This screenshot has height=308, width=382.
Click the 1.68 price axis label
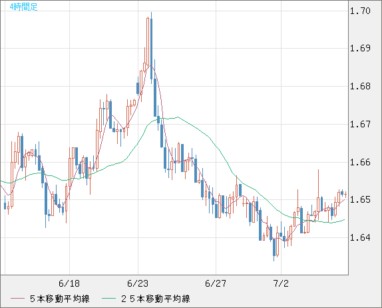(x=360, y=87)
